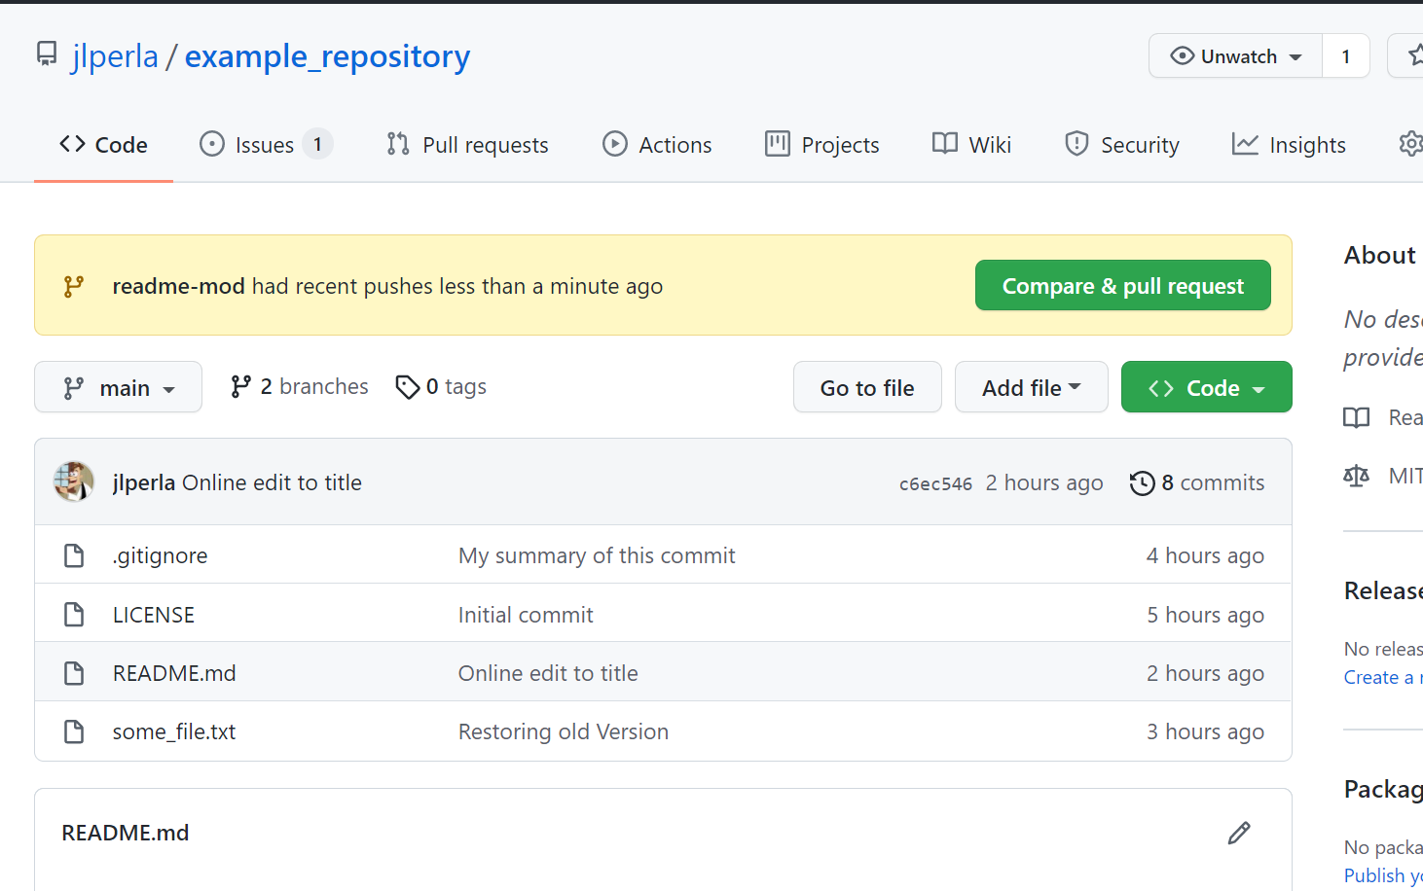Open the some_file.txt file
This screenshot has height=891, width=1423.
pos(174,731)
